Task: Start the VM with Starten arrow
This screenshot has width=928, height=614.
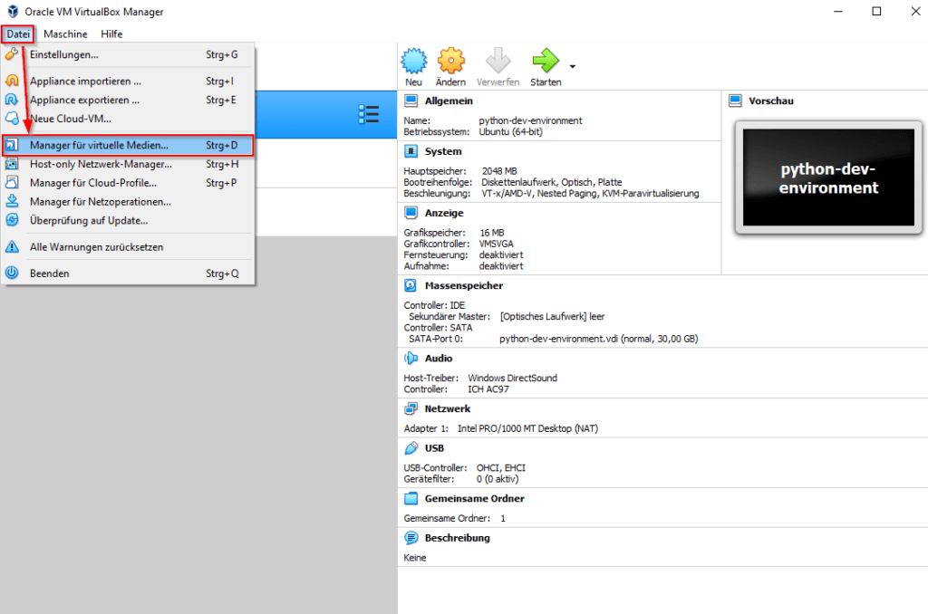Action: click(546, 62)
